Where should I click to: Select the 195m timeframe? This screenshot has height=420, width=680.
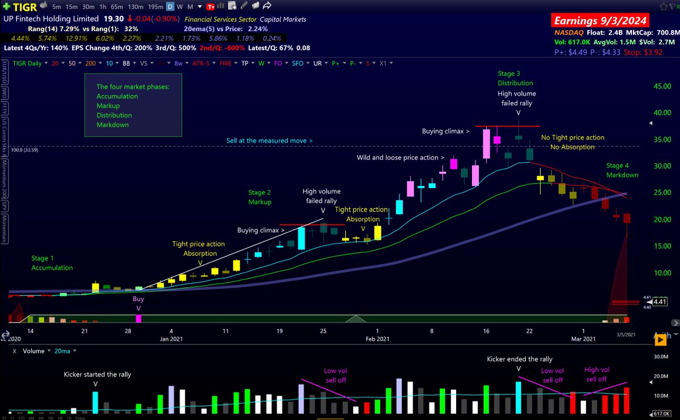(155, 7)
